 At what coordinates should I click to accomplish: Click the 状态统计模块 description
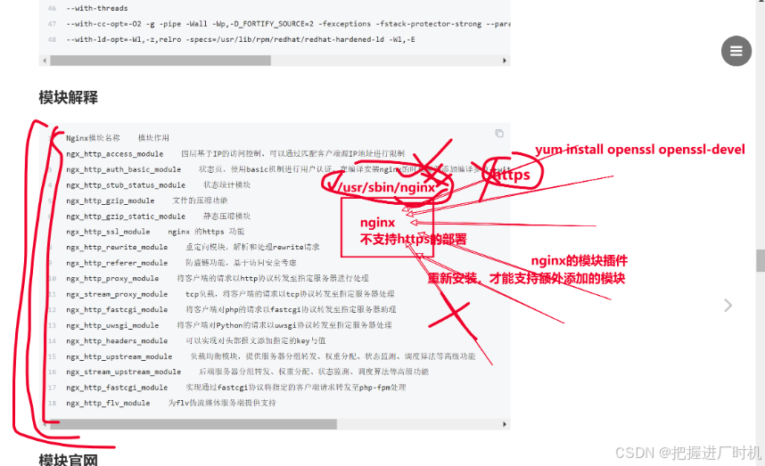[226, 184]
